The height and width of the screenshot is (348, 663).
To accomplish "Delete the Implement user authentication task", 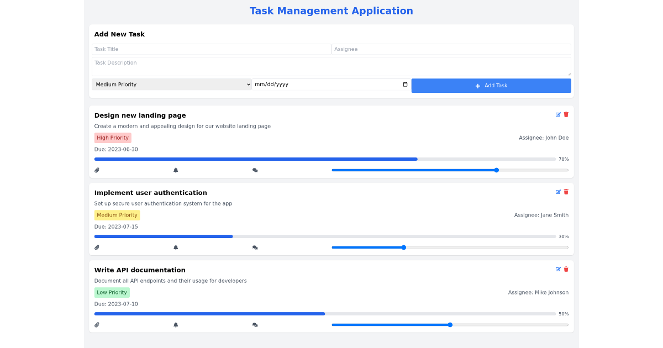I will tap(566, 192).
